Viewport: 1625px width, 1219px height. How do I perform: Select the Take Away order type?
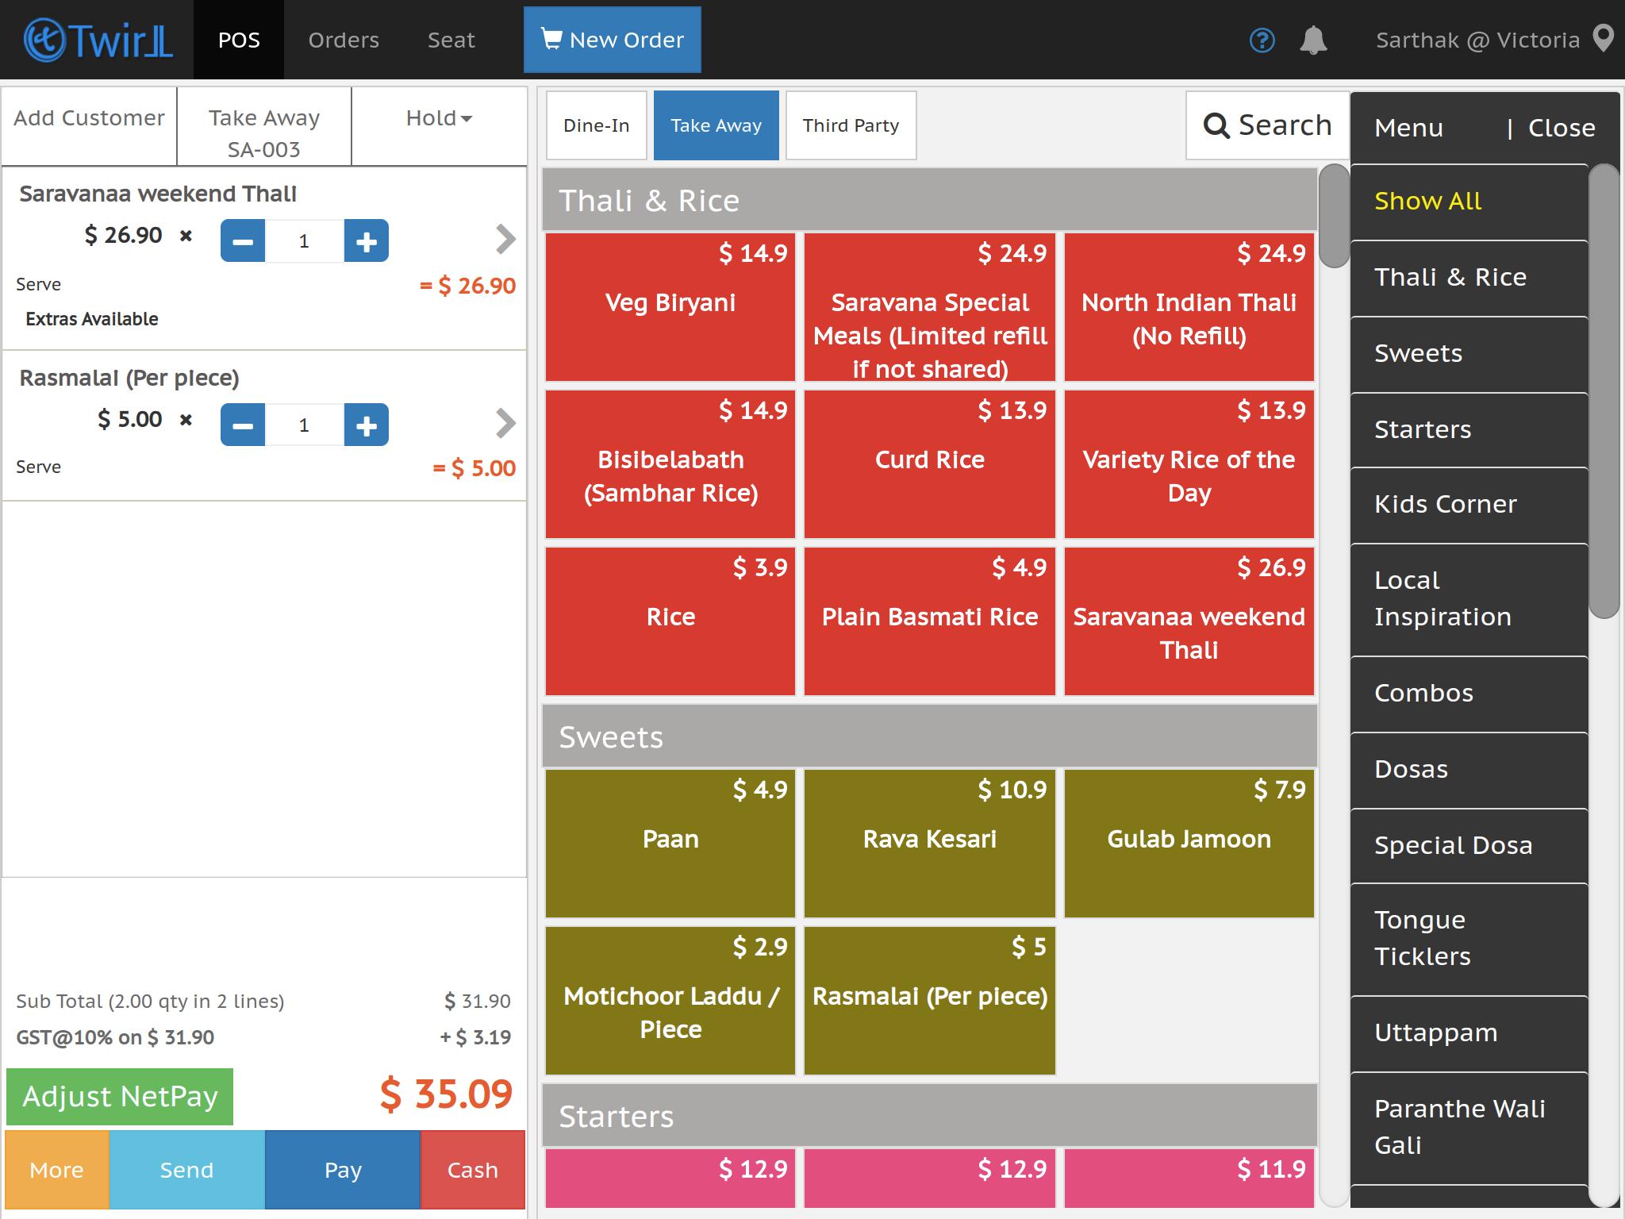[716, 125]
